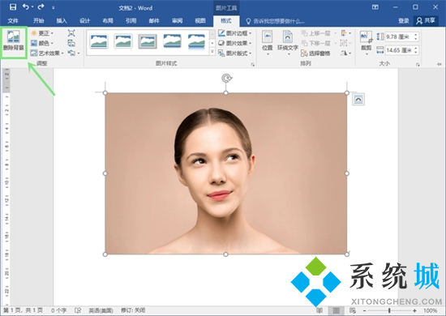
Task: Decrease the picture width with the down spinner
Action: tap(416, 53)
